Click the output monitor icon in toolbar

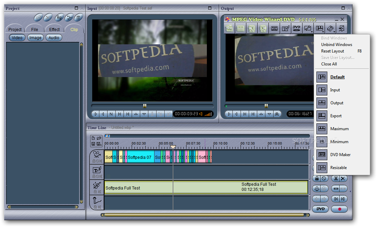[263, 29]
